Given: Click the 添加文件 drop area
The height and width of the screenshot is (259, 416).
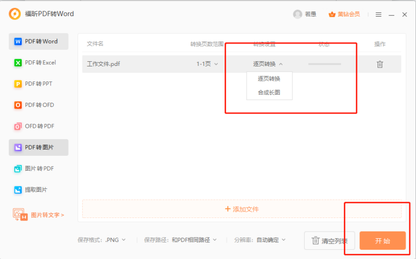Looking at the screenshot, I should [242, 209].
